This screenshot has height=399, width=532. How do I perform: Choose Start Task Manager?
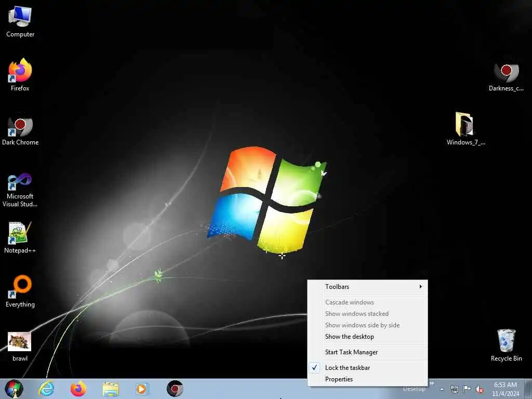367,352
